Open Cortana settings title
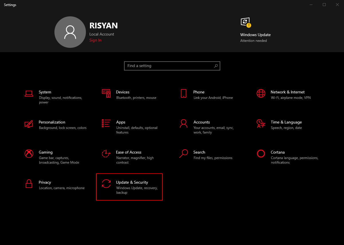The width and height of the screenshot is (344, 245). (278, 152)
